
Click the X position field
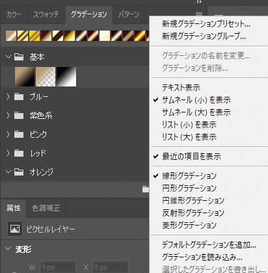tap(110, 267)
